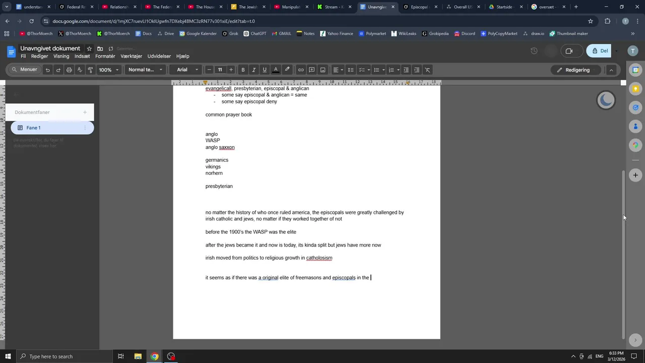Click the Del share button

tap(599, 51)
